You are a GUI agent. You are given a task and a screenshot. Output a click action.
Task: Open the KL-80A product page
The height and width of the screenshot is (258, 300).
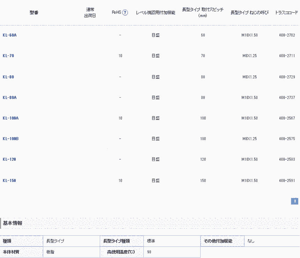(x=9, y=98)
